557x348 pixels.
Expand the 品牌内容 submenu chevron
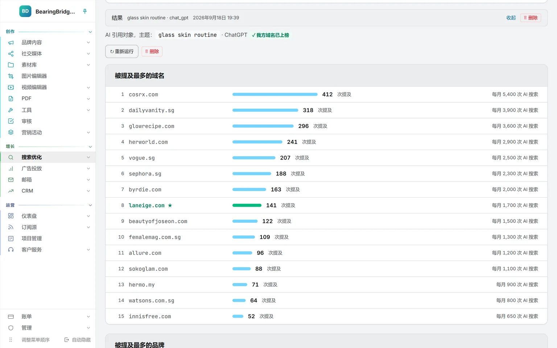(x=88, y=42)
